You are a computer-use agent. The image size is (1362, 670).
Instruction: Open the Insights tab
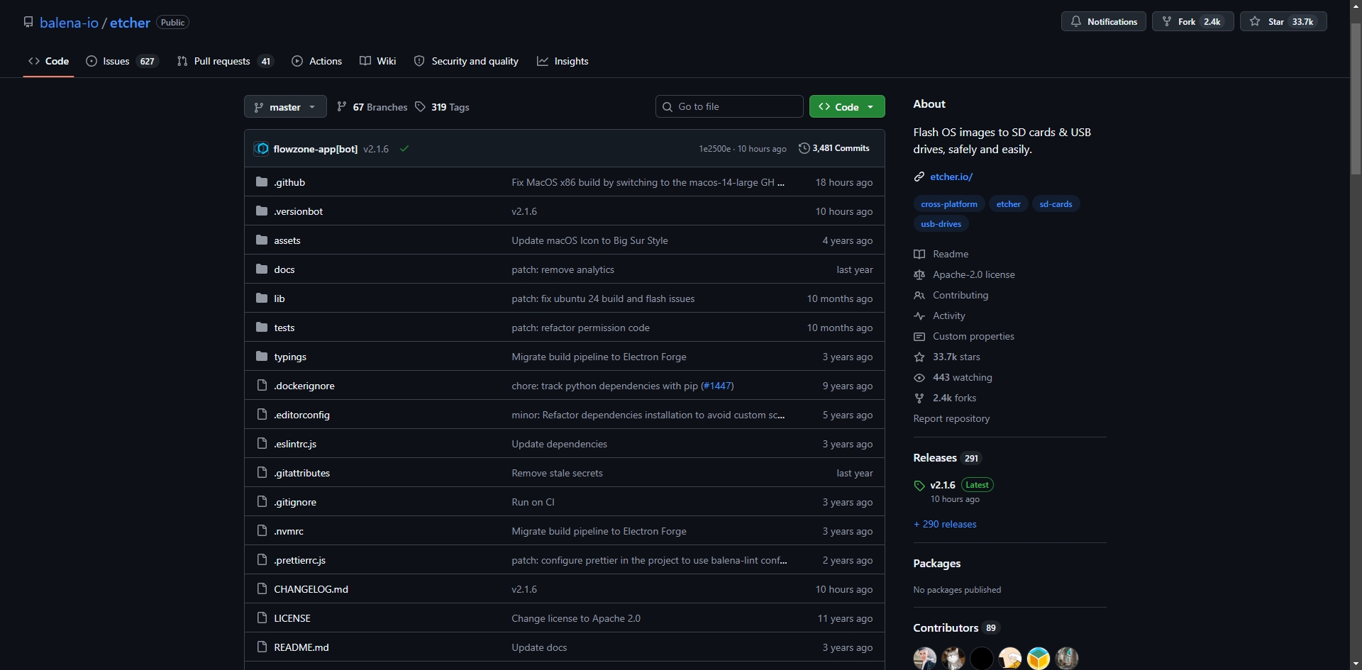pyautogui.click(x=563, y=61)
